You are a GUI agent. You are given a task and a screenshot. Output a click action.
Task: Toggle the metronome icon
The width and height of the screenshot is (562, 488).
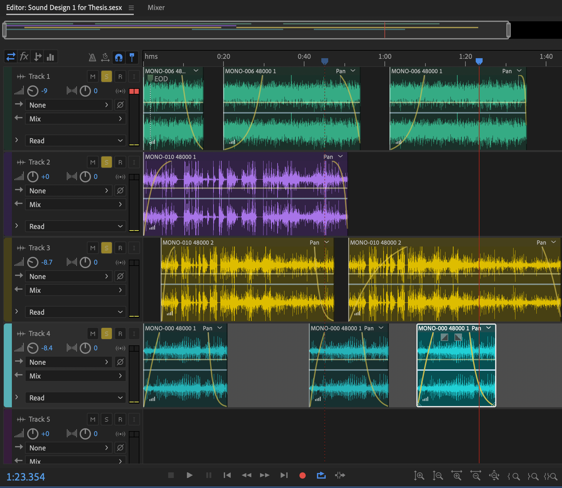point(92,57)
